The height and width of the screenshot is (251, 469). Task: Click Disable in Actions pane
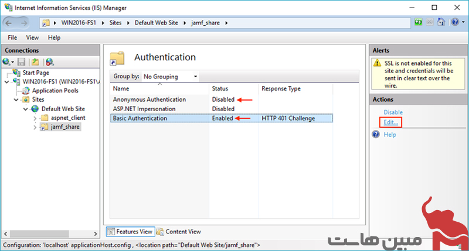[x=393, y=112]
